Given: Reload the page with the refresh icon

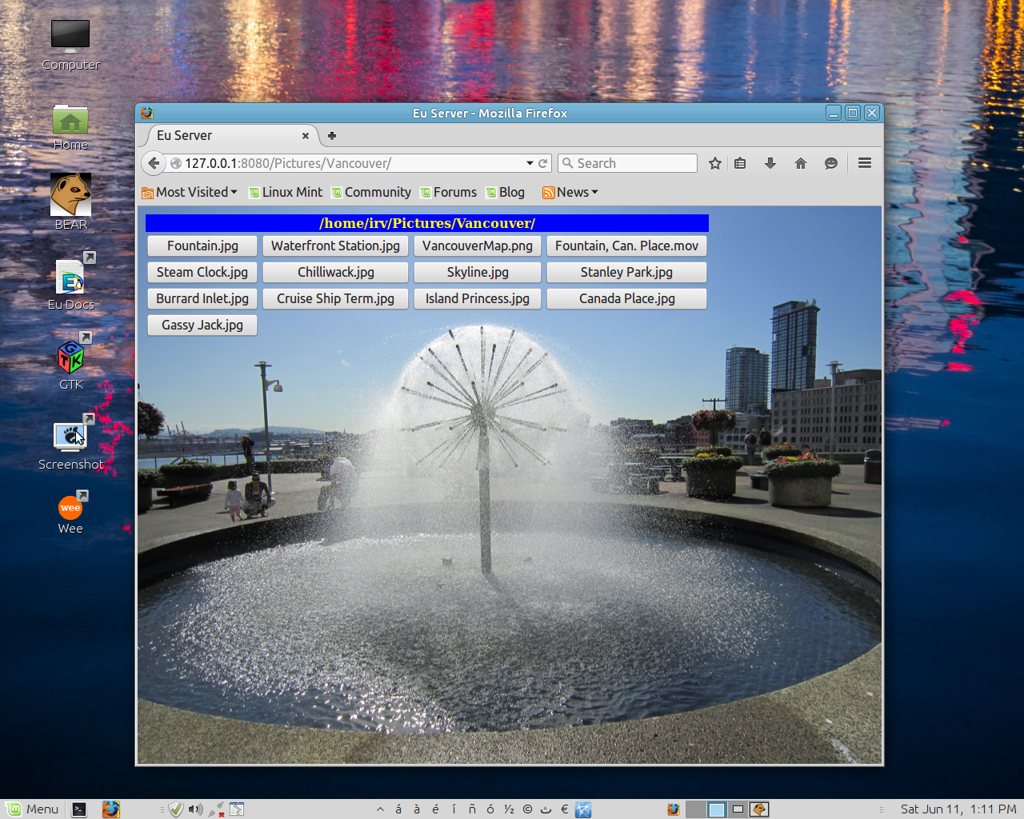Looking at the screenshot, I should point(543,163).
